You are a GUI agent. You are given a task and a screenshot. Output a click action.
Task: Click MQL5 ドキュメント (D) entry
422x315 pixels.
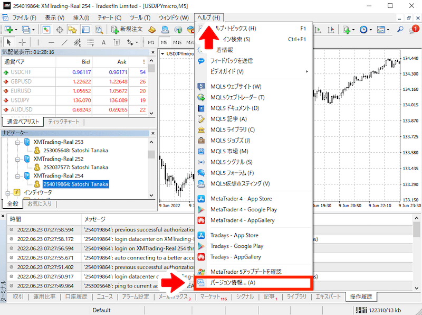(x=253, y=108)
